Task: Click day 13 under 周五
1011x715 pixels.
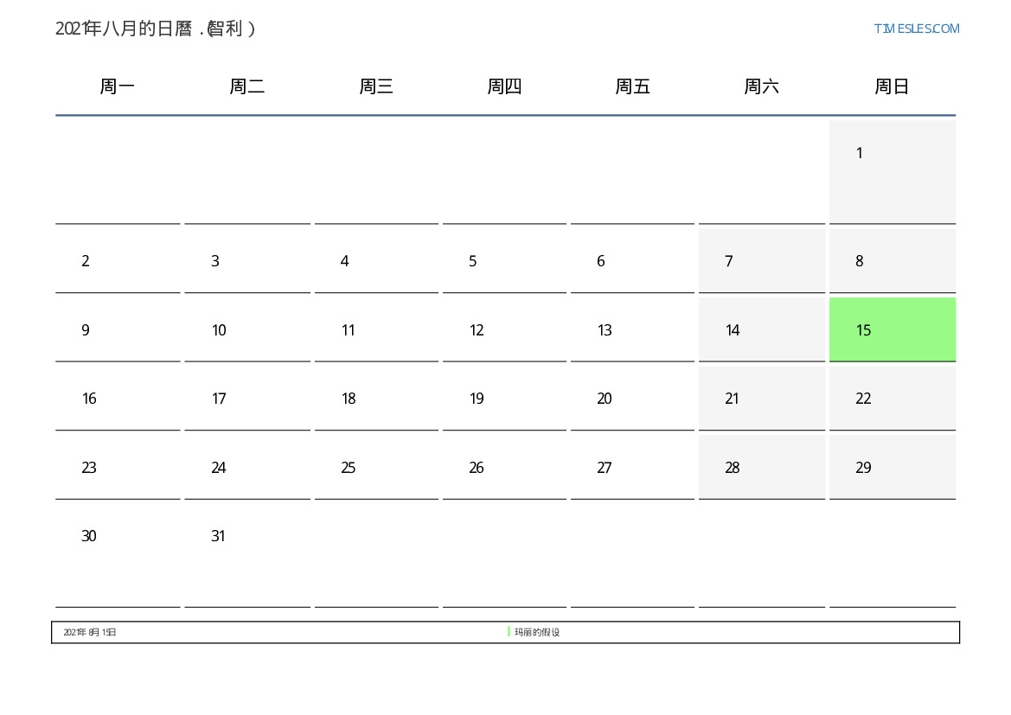Action: coord(632,329)
